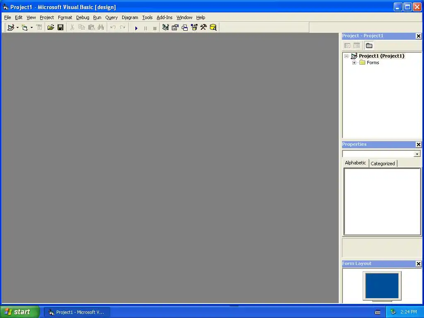The image size is (424, 318).
Task: Open the Debug menu
Action: tap(83, 17)
